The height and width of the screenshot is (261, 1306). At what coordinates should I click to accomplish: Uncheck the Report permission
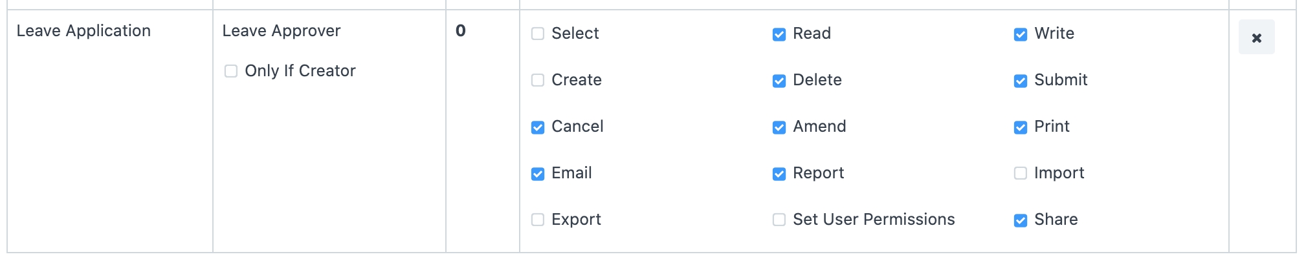779,173
